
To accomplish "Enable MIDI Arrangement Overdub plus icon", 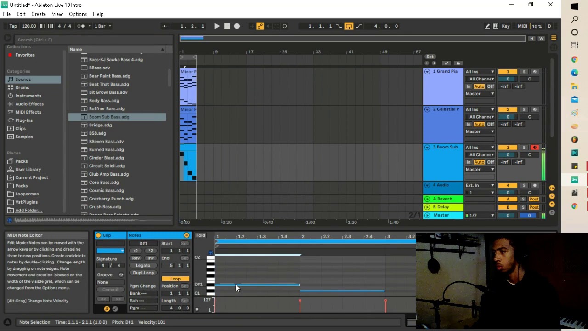I will (x=252, y=26).
